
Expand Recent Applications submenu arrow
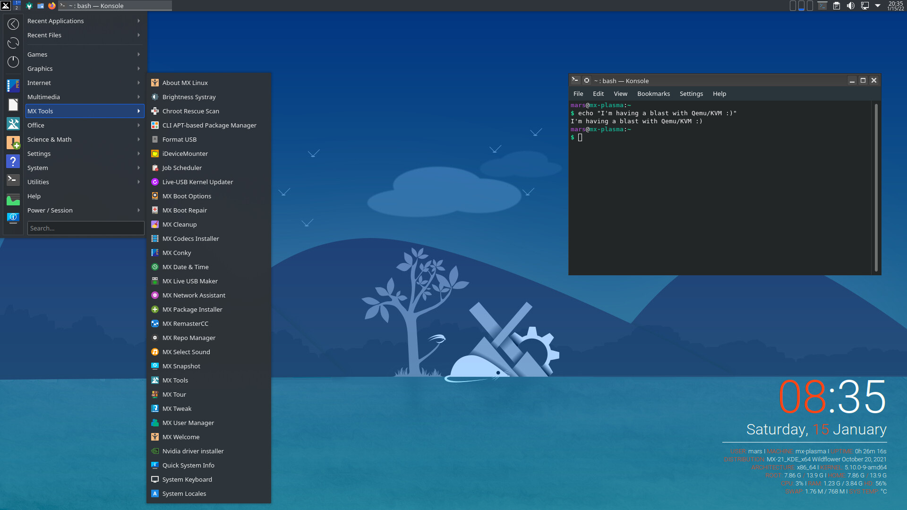point(138,21)
